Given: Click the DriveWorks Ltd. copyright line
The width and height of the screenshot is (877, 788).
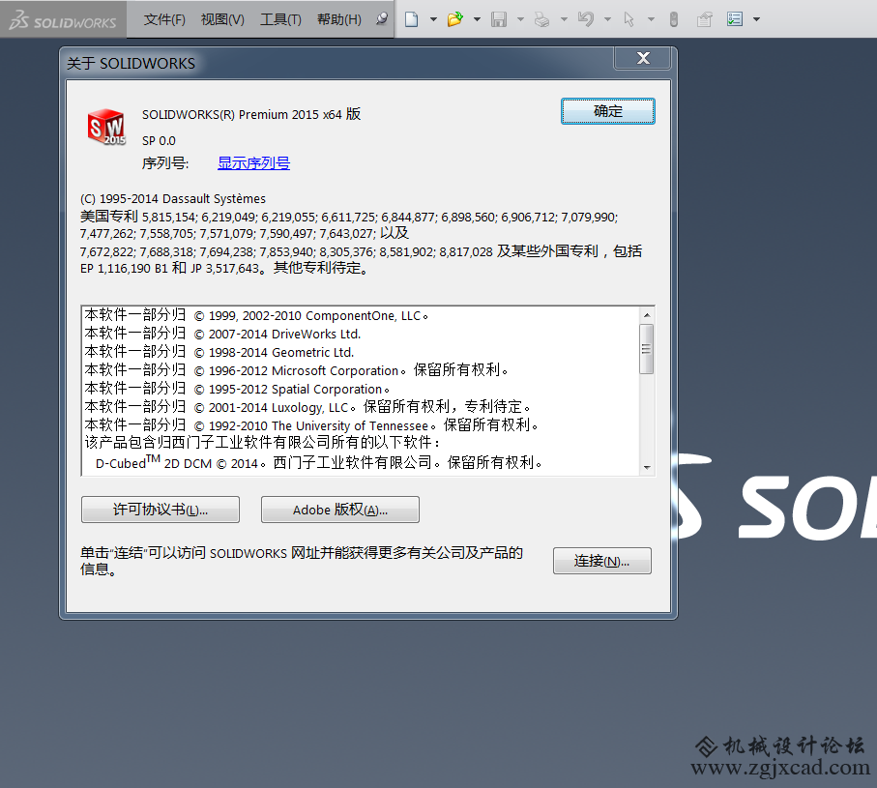Looking at the screenshot, I should [222, 334].
